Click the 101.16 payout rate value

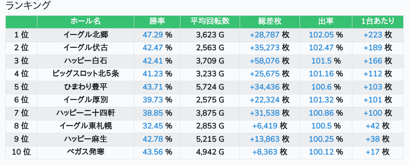321,74
